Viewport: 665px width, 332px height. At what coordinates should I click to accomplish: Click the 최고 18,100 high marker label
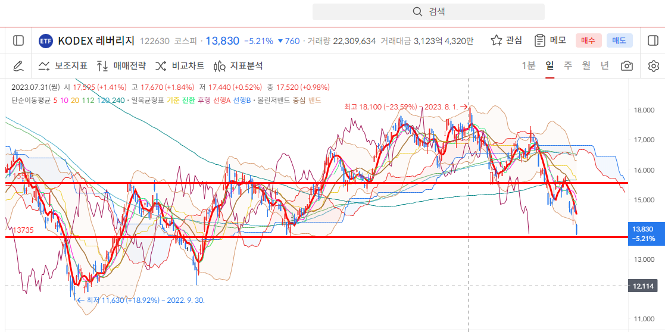coord(406,107)
